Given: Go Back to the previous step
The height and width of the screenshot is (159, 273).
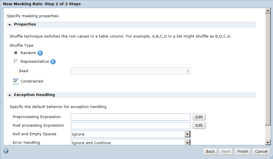Looking at the screenshot, I should 210,152.
